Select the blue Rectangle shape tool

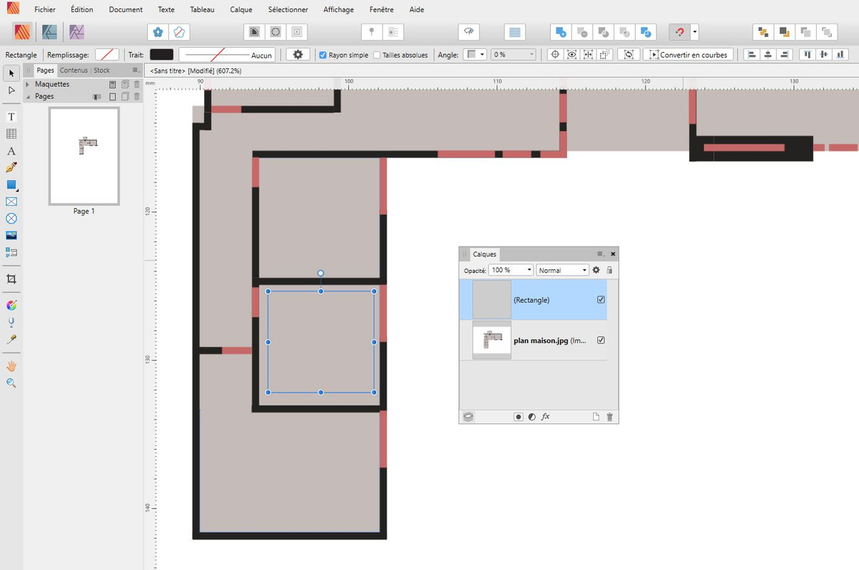11,185
